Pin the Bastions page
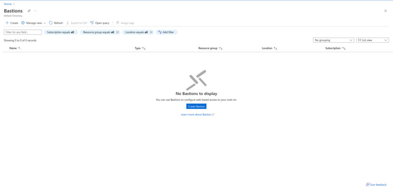The height and width of the screenshot is (191, 393). point(29,11)
